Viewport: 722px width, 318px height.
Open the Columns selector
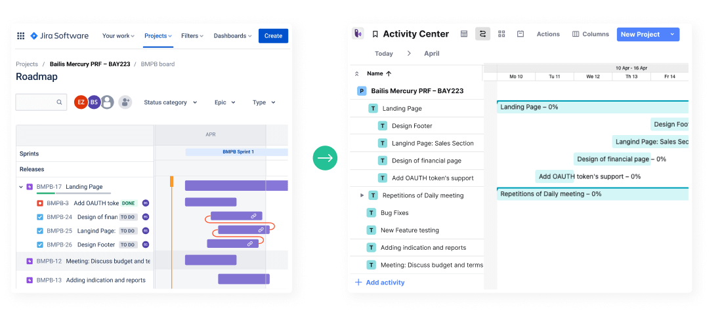[590, 34]
